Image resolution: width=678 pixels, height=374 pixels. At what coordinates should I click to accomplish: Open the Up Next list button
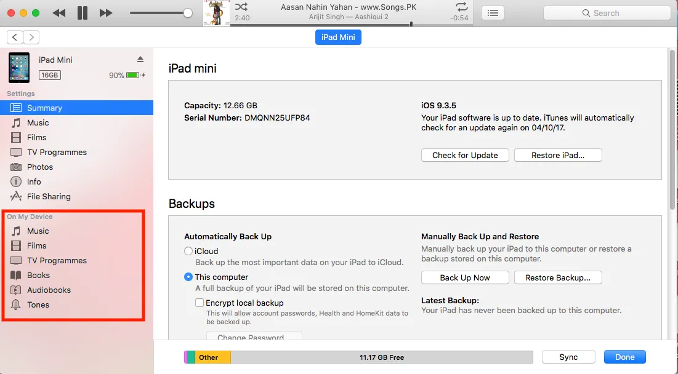[493, 13]
